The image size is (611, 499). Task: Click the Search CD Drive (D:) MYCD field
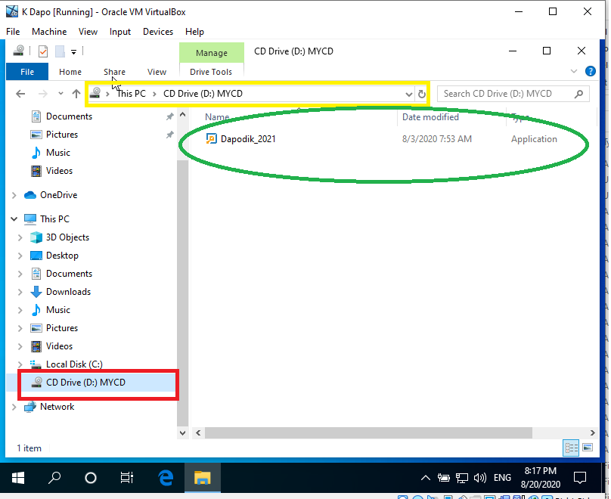pyautogui.click(x=513, y=94)
